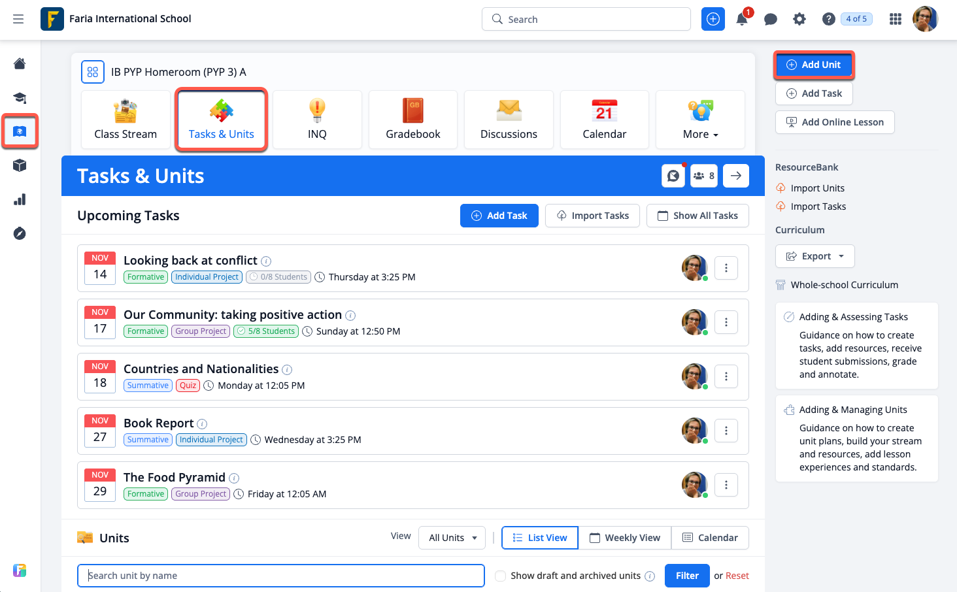Open the Export dropdown

pos(814,256)
